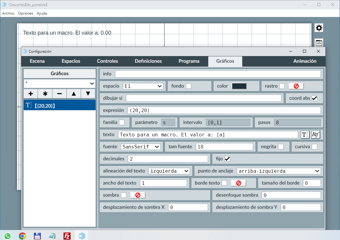
Task: Expand the fuente SansSerif dropdown
Action: coord(141,147)
